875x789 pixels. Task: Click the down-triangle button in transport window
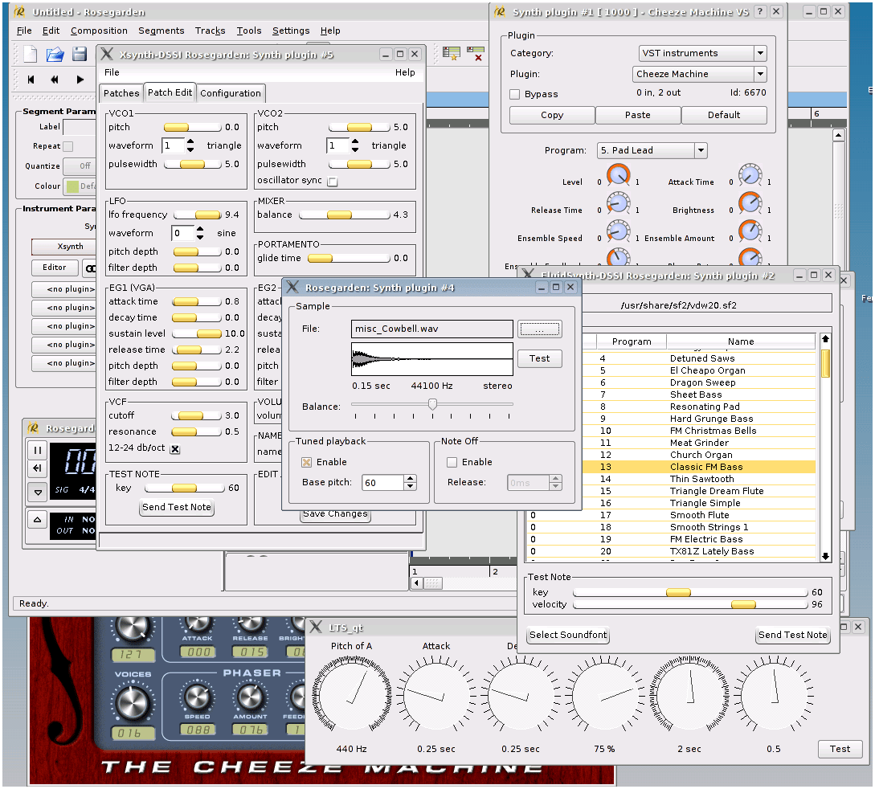click(38, 493)
